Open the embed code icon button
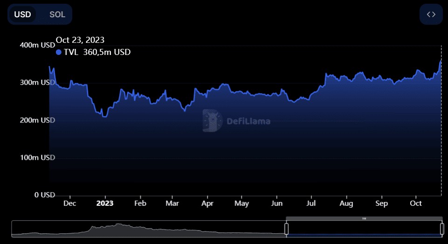Viewport: 448px width, 244px height. 431,14
